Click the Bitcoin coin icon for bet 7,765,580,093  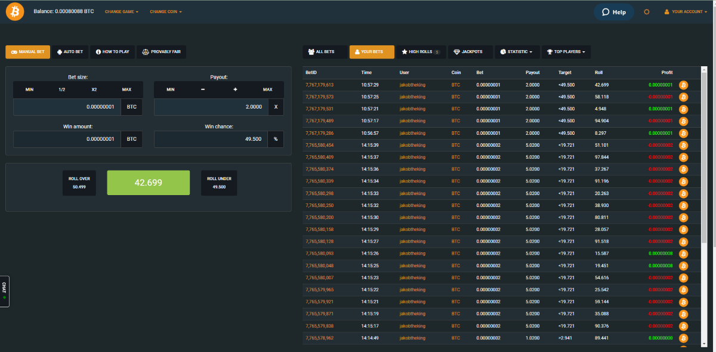pos(684,254)
